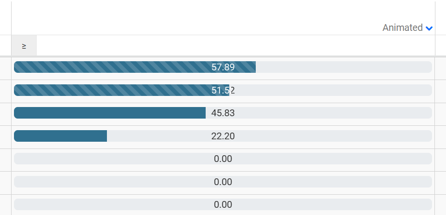Click the solid blue fill of the 22.20 bar
Screen dimensions: 446x215
[x=60, y=136]
